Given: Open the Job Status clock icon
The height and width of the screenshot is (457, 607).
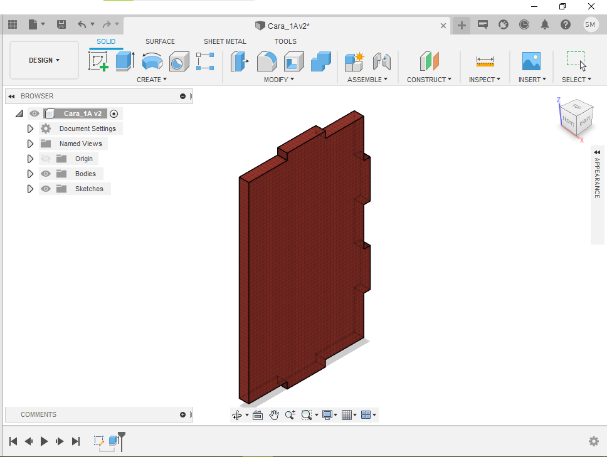Looking at the screenshot, I should coord(524,25).
